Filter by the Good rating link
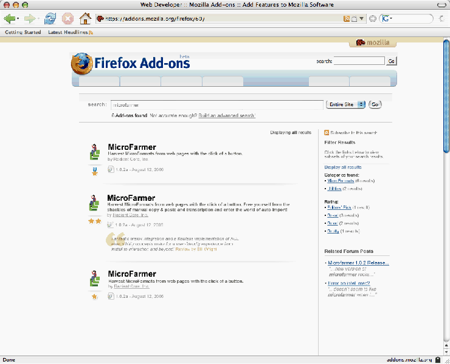This screenshot has height=364, width=450. tap(333, 223)
